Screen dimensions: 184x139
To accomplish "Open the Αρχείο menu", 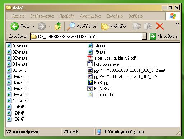I will coord(18,16).
